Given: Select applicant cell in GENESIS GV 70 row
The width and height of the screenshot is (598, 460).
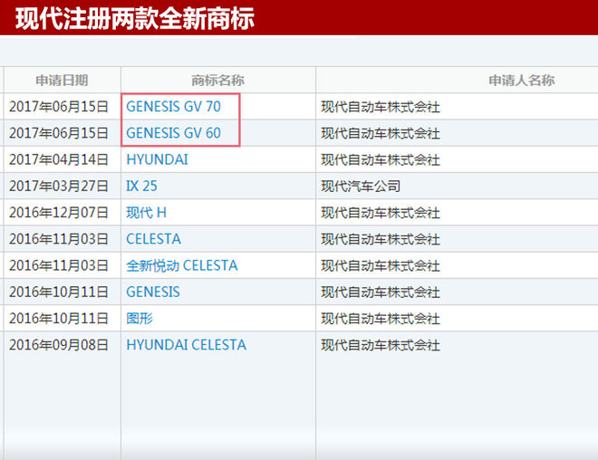Looking at the screenshot, I should (x=381, y=107).
